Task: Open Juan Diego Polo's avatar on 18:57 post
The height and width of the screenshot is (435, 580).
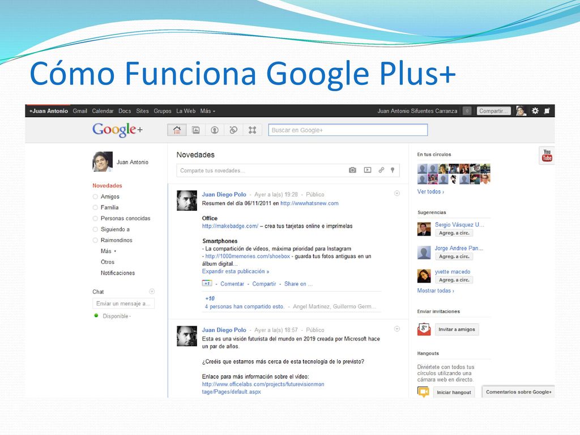Action: tap(187, 336)
